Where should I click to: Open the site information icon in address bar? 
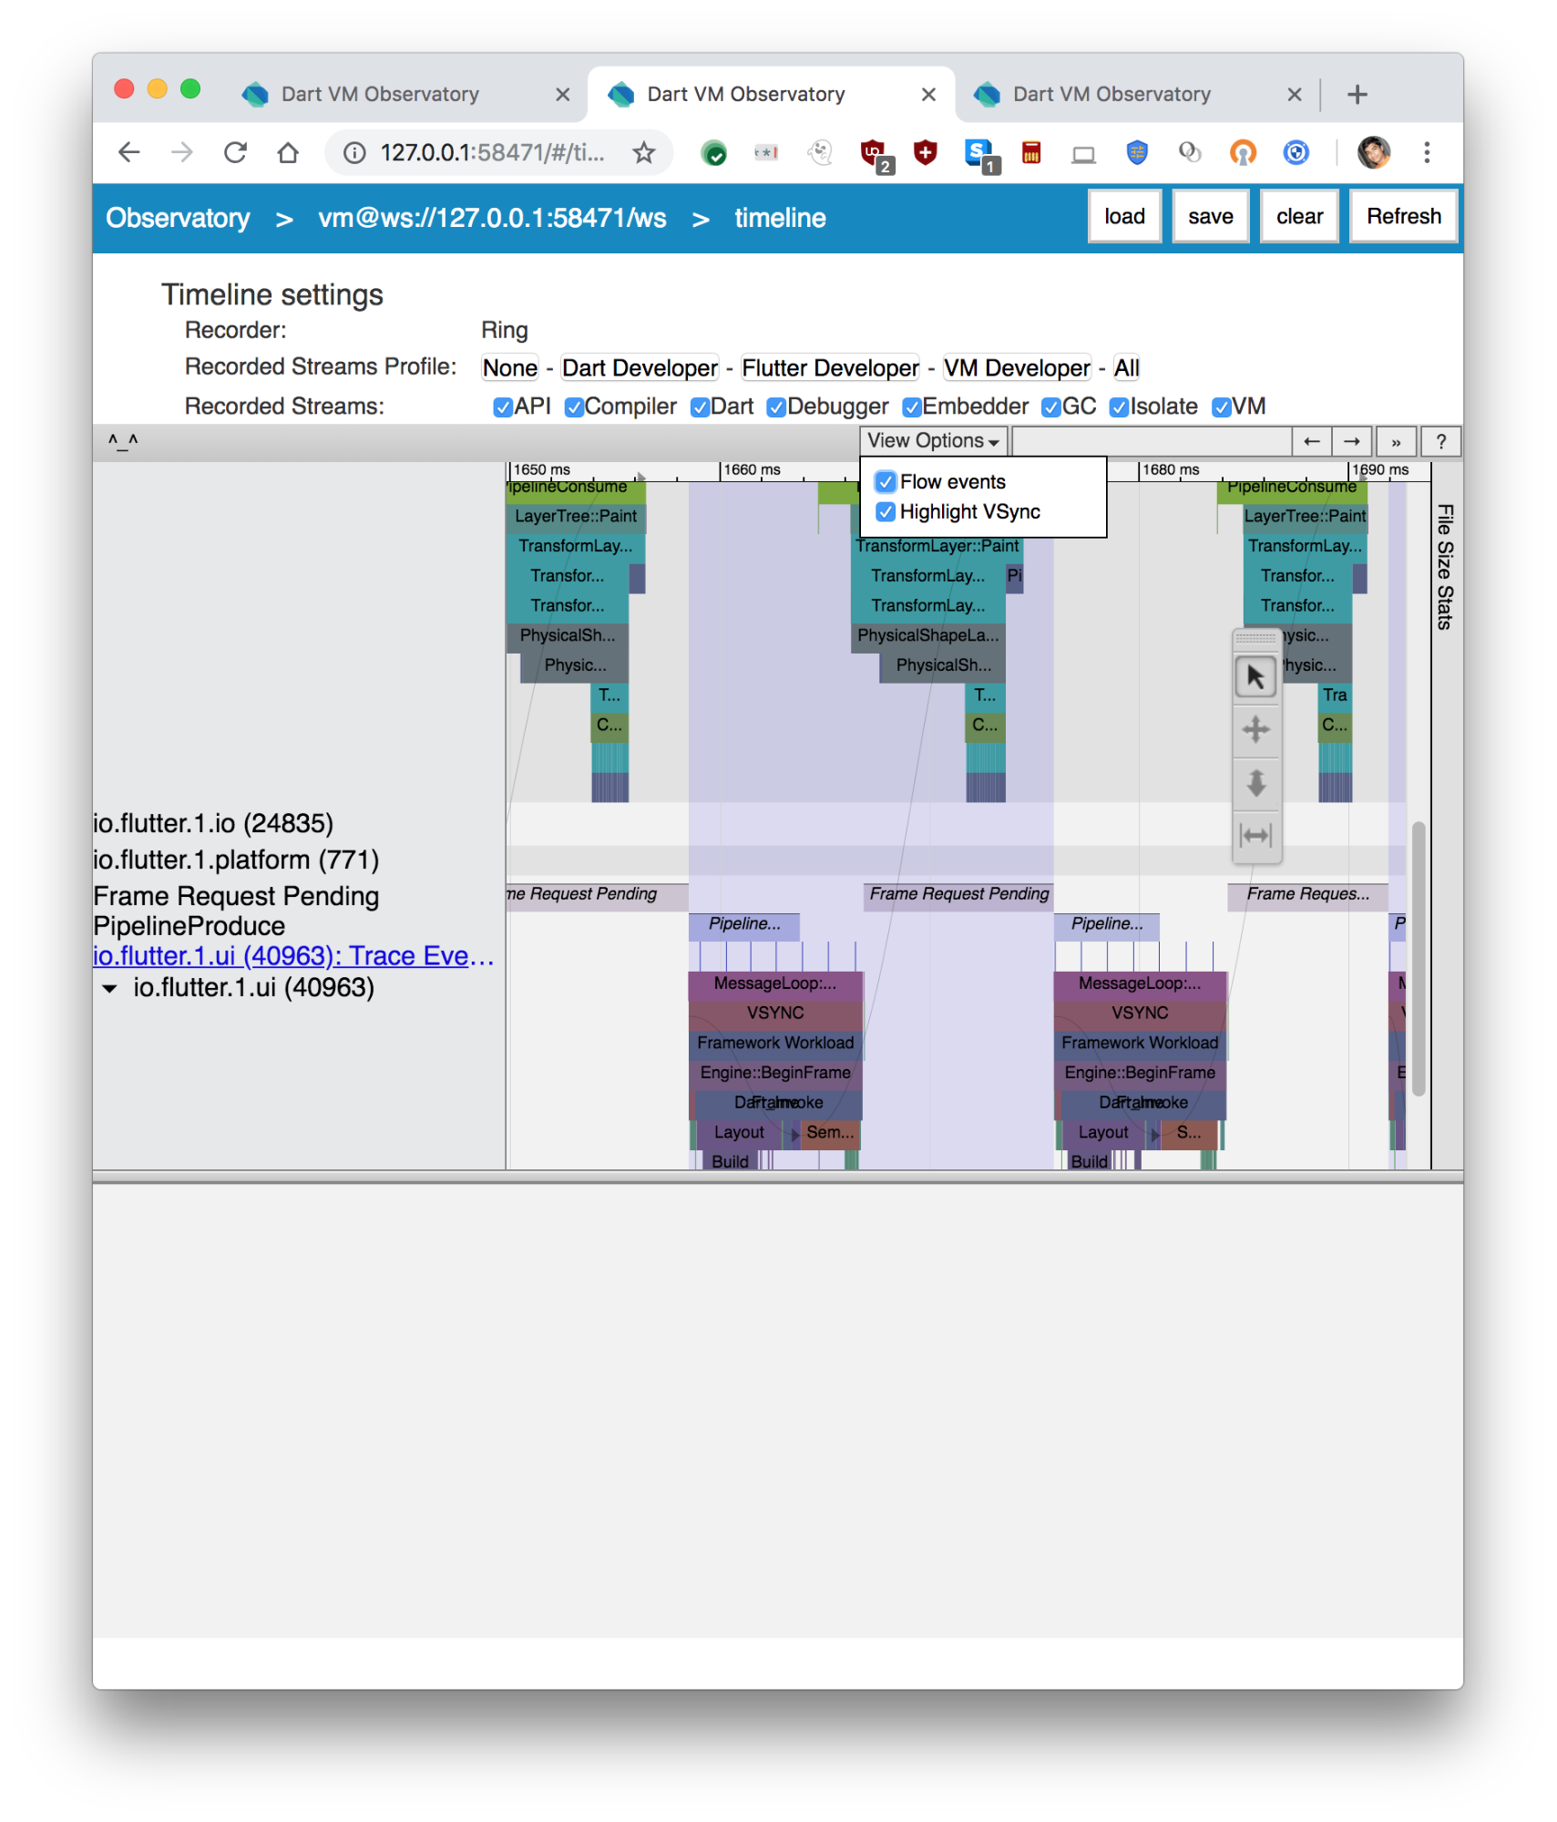pos(354,152)
